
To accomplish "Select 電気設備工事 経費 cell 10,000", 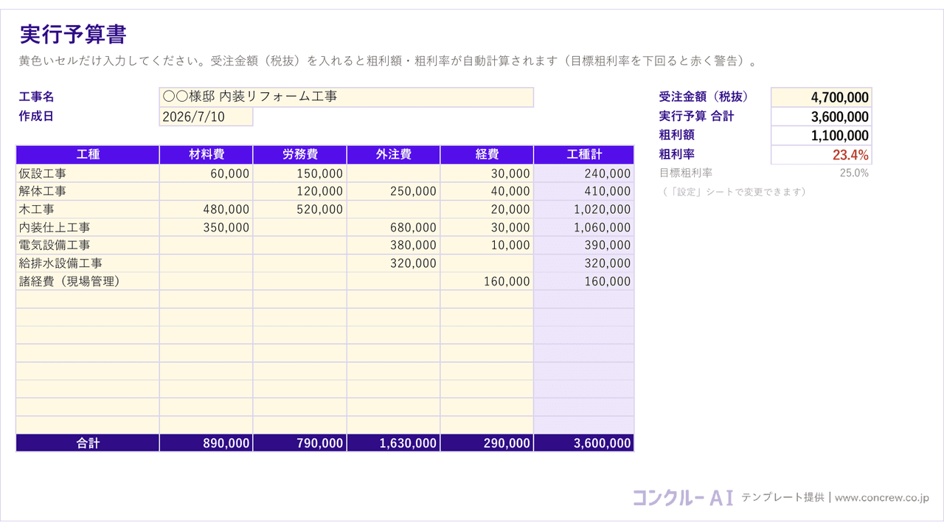I will pos(487,245).
